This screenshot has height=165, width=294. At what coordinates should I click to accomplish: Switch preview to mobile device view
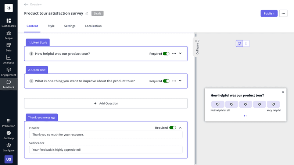point(246,43)
